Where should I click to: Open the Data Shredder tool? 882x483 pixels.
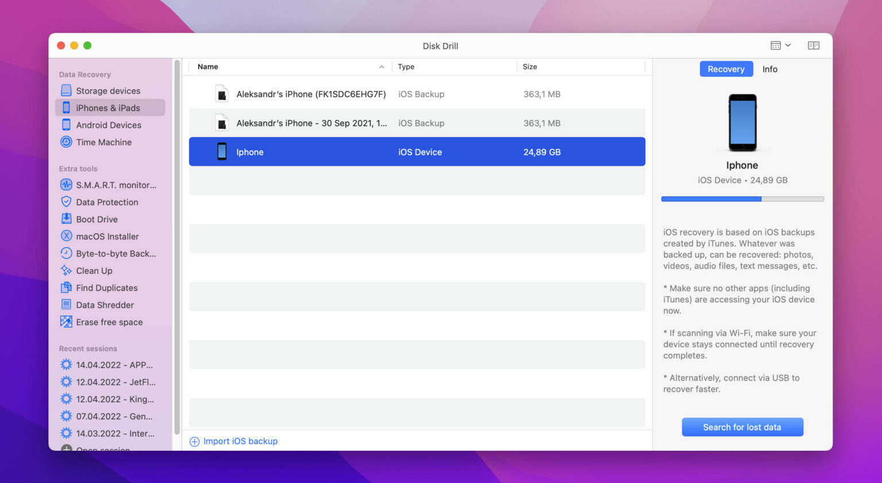coord(105,305)
